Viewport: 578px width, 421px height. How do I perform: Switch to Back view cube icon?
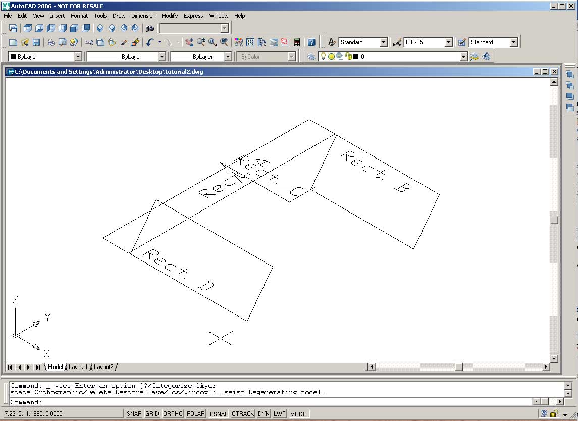tap(86, 28)
